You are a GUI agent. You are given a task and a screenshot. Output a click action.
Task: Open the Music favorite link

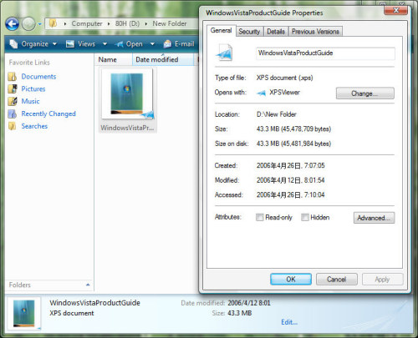[30, 101]
